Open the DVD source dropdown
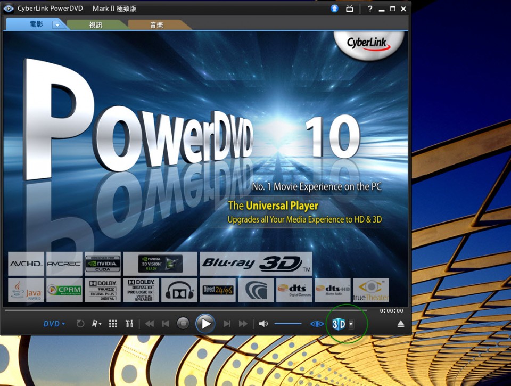This screenshot has width=511, height=386. click(54, 324)
